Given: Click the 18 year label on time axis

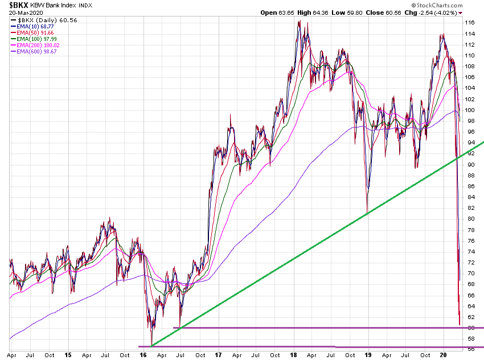Looking at the screenshot, I should [x=293, y=355].
